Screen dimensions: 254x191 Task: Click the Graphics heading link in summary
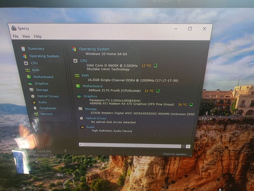90,96
